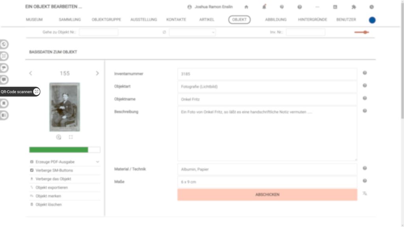
Task: Go to the previous object with the left arrow
Action: point(31,73)
